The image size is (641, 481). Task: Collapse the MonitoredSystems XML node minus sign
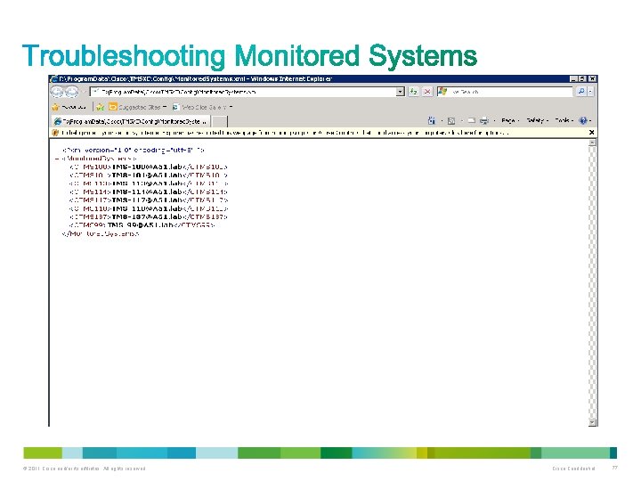[x=57, y=159]
